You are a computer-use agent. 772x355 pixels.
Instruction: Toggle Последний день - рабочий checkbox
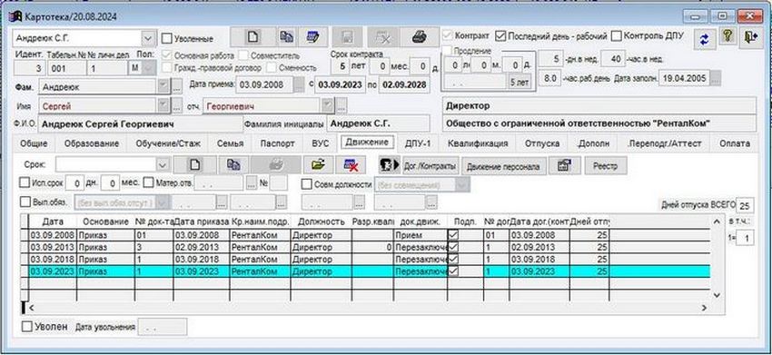[500, 35]
